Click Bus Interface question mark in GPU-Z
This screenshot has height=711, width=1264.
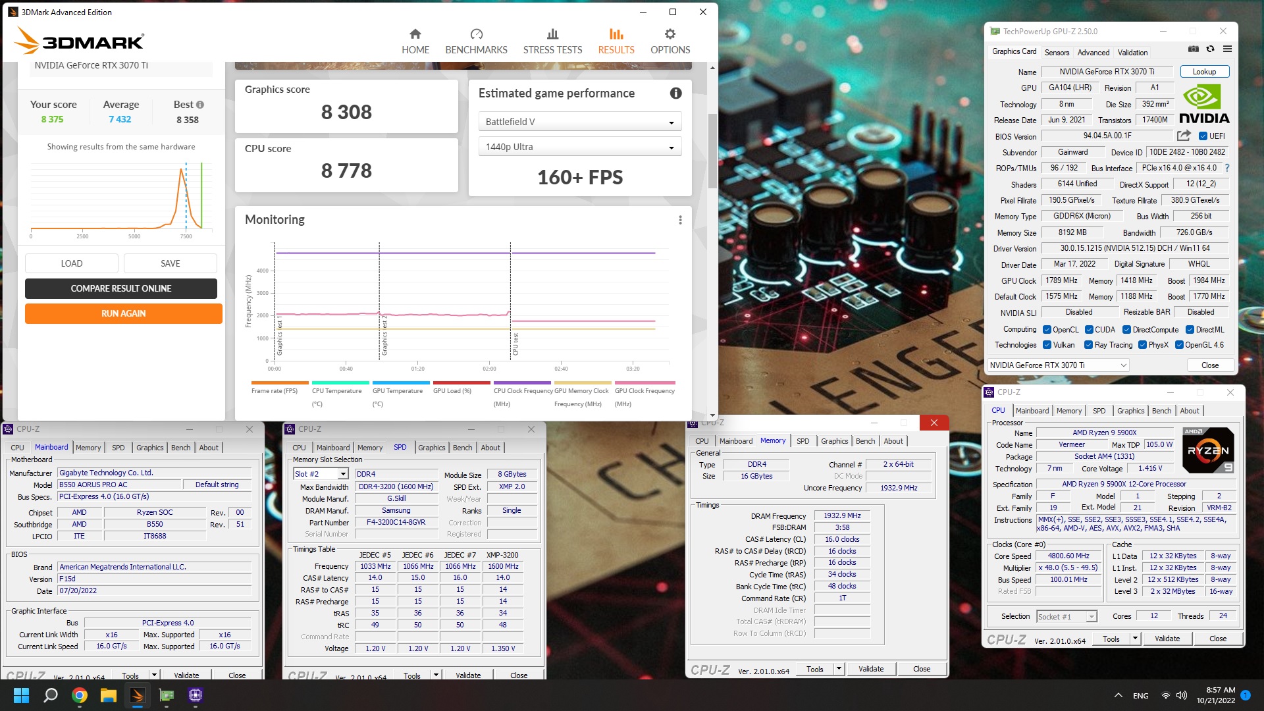(1227, 168)
